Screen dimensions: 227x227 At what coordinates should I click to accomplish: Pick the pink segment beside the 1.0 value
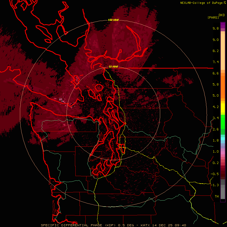click(x=223, y=153)
